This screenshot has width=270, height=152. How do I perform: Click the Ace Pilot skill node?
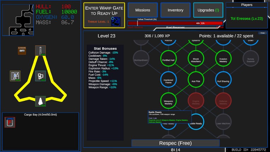click(x=196, y=80)
